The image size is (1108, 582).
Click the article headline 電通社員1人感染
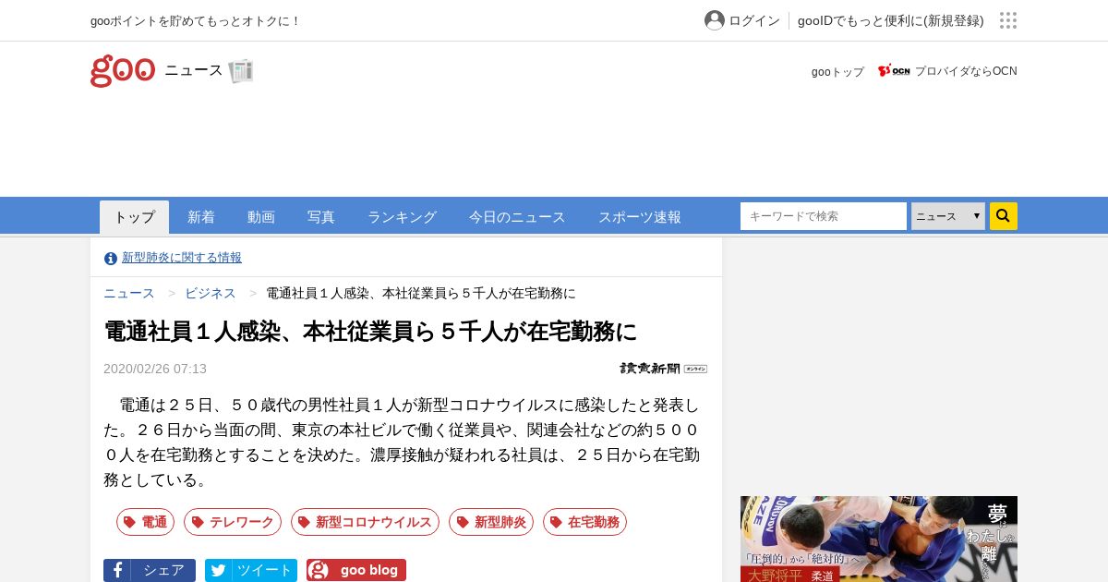click(x=370, y=331)
